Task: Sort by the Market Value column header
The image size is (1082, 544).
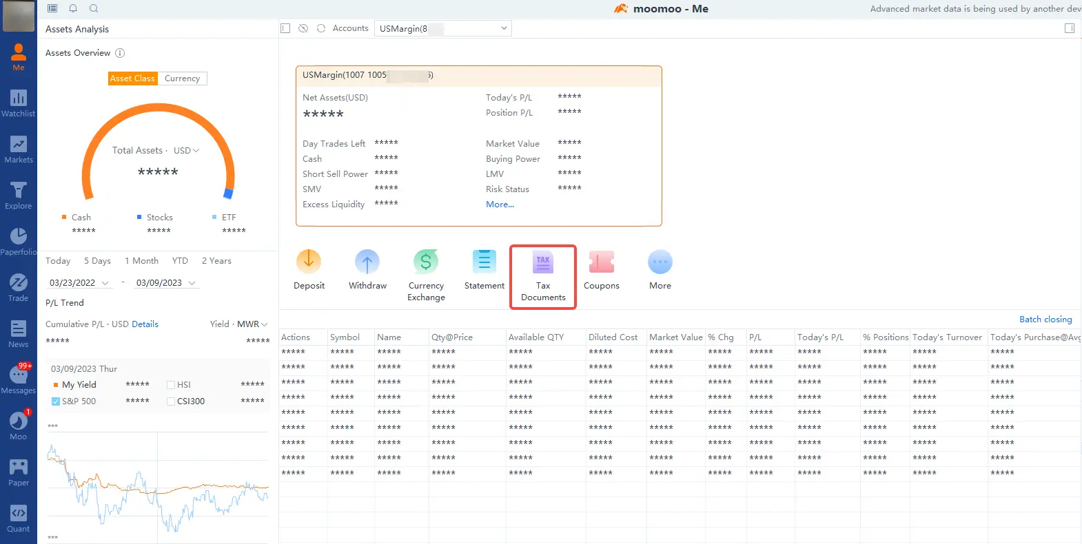Action: click(x=676, y=337)
